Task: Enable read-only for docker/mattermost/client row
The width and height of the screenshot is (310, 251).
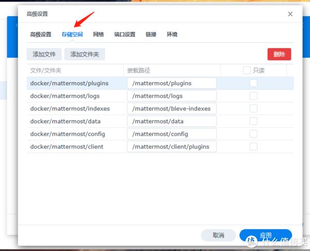Action: pos(253,147)
